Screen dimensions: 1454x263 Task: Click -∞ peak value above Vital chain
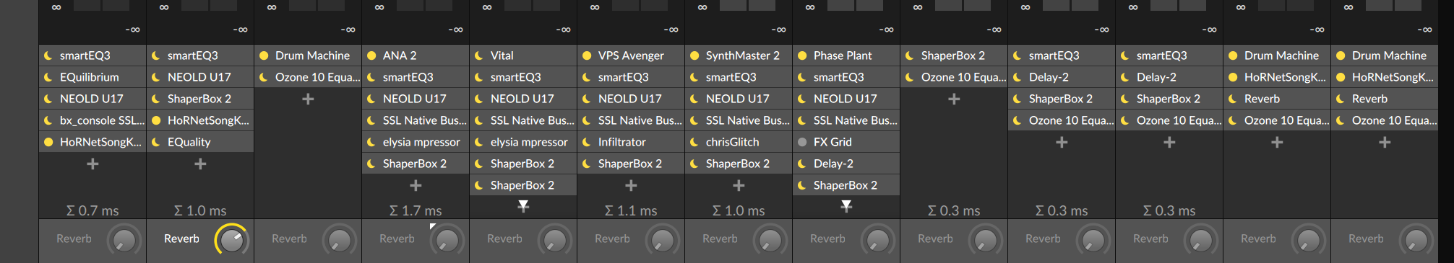[x=563, y=30]
